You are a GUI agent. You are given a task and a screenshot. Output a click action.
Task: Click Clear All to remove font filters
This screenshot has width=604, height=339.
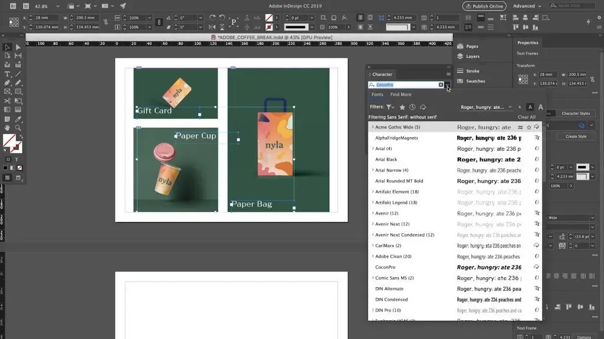(x=527, y=117)
